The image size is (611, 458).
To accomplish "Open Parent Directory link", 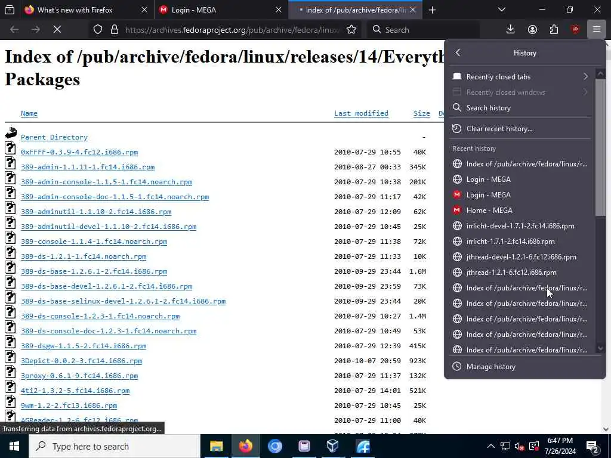I will [x=54, y=137].
